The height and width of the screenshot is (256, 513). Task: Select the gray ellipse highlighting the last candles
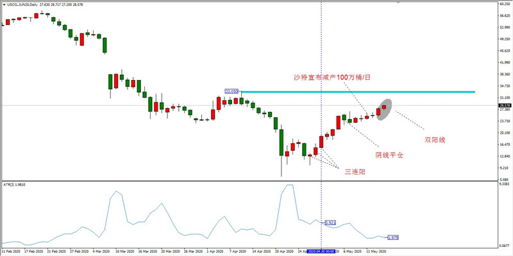click(x=383, y=109)
